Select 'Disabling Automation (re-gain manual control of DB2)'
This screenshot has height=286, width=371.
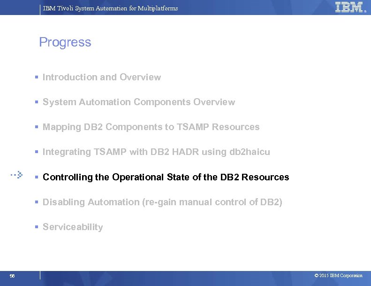tap(162, 202)
